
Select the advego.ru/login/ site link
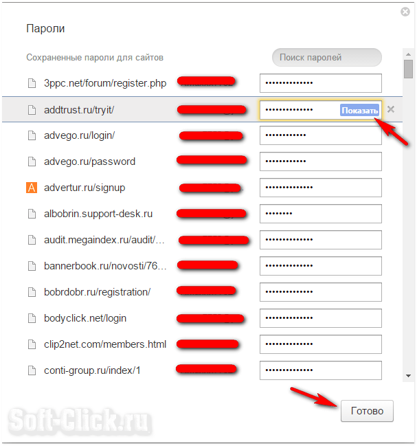79,135
